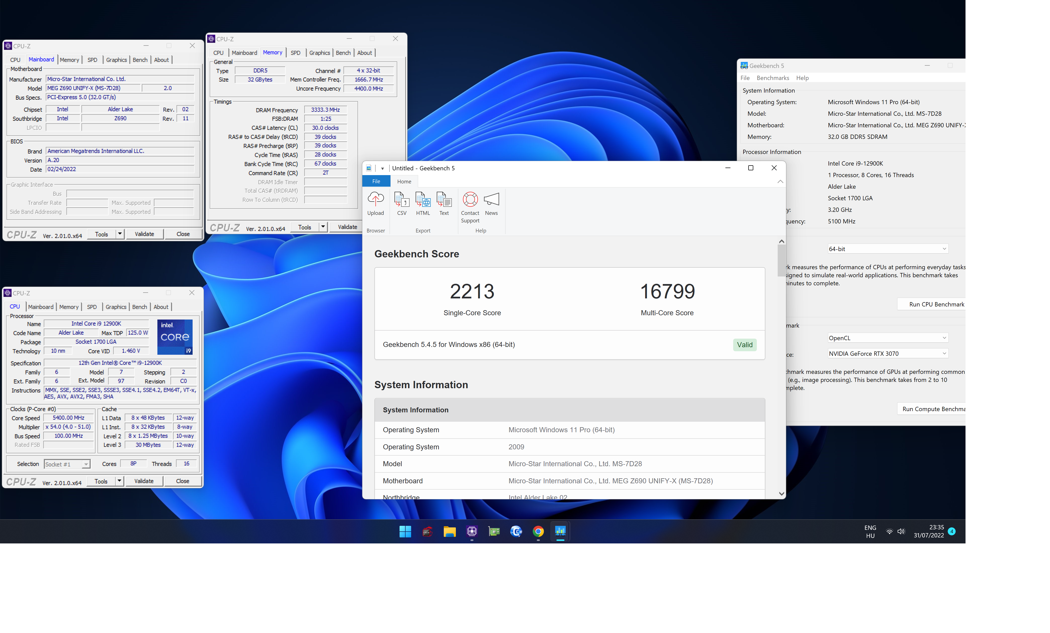1050x633 pixels.
Task: Click the 2213 single-core score
Action: click(472, 292)
